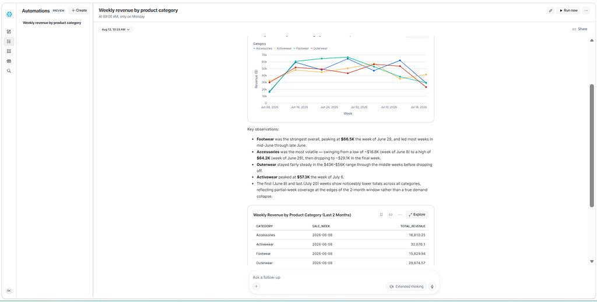Toggle the Accessories series in chart legend
Image resolution: width=597 pixels, height=302 pixels.
(262, 48)
